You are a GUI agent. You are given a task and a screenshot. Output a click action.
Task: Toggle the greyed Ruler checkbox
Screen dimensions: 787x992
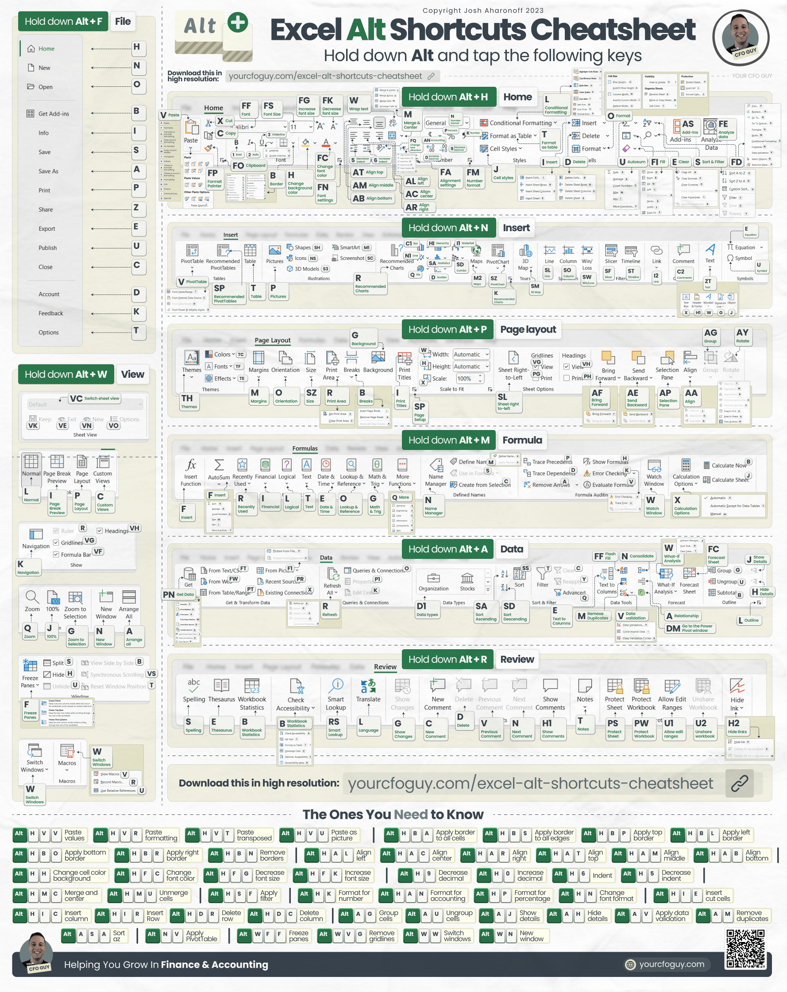pos(56,531)
